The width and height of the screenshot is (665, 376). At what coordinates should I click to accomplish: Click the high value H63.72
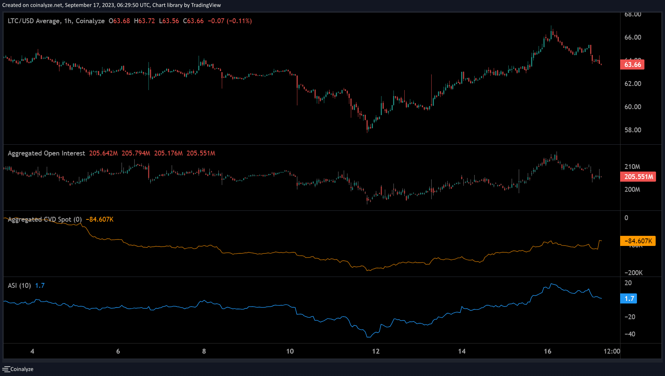click(144, 21)
